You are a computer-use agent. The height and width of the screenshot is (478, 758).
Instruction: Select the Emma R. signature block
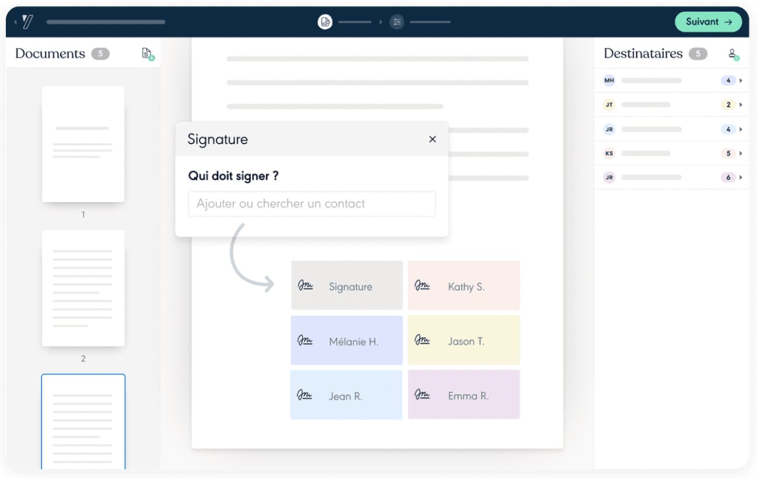pyautogui.click(x=464, y=394)
